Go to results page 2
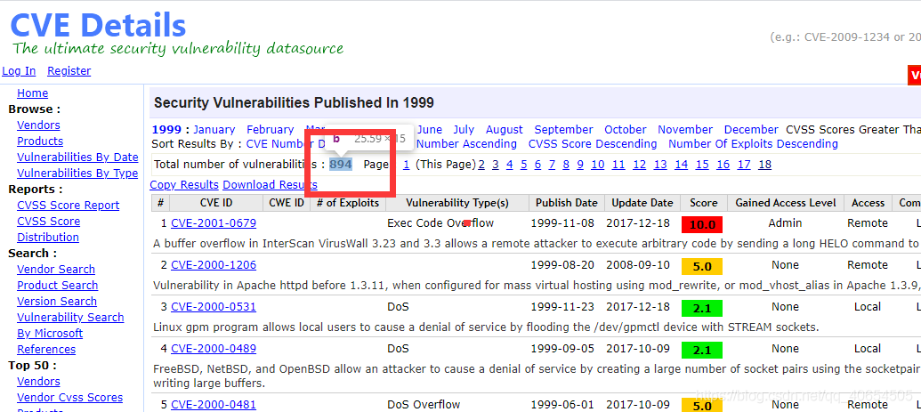The width and height of the screenshot is (921, 412). [x=481, y=165]
